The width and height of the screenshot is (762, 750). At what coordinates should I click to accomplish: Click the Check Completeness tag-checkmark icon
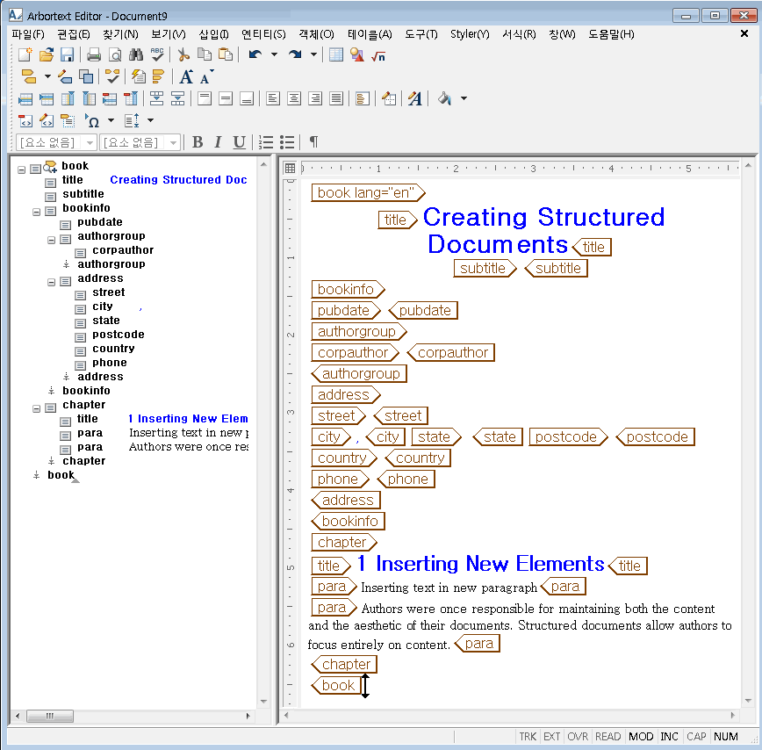[112, 76]
